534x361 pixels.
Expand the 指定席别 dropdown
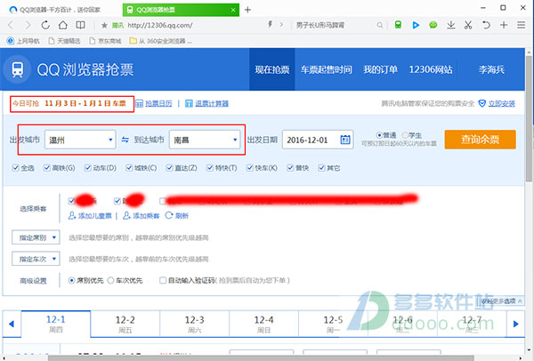pyautogui.click(x=36, y=237)
